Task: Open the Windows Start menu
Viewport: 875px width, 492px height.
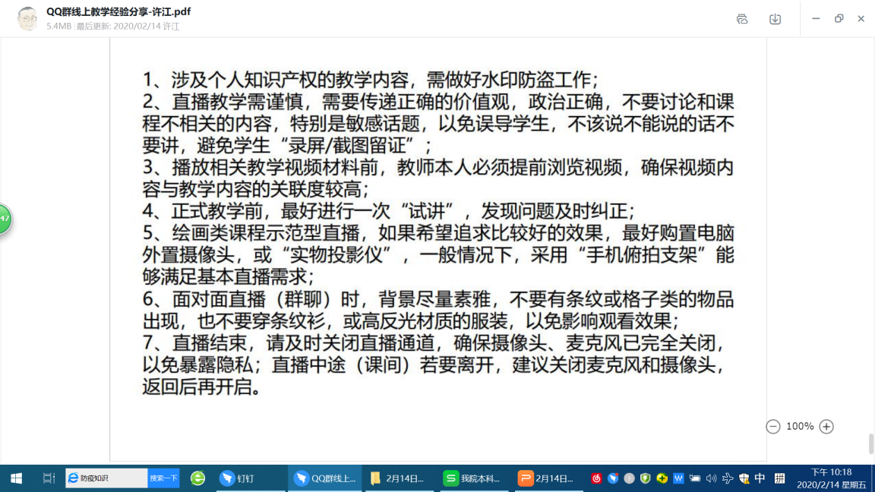Action: [x=15, y=478]
